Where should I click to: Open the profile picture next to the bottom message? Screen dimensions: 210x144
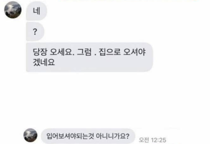[30, 135]
